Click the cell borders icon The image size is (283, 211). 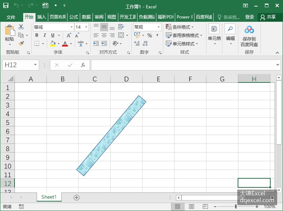point(37,44)
